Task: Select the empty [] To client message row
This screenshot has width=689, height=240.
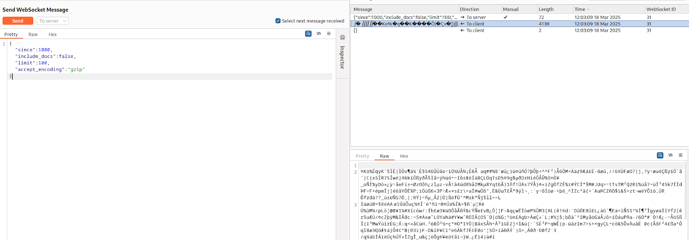Action: [520, 30]
